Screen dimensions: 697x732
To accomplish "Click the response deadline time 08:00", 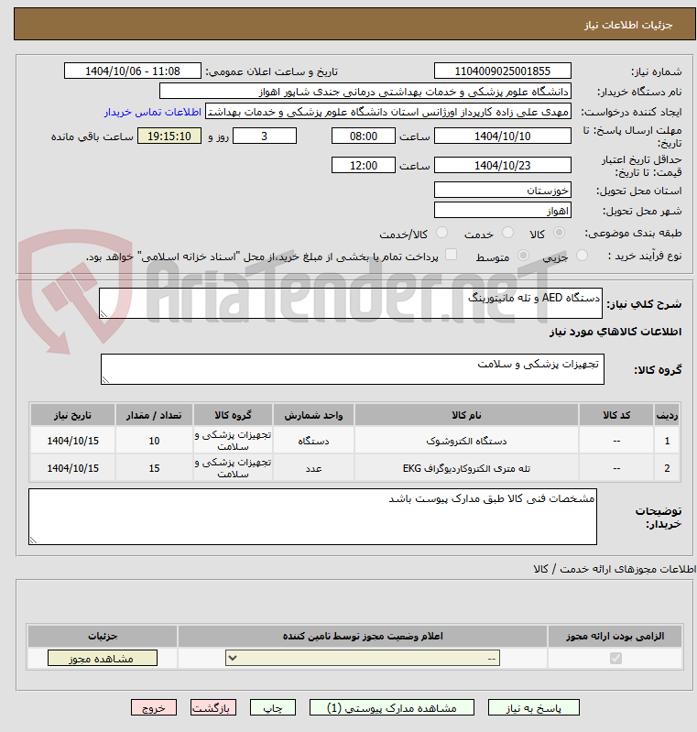I will point(364,136).
